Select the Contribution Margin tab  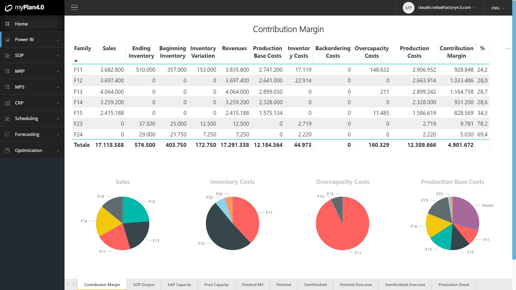[102, 285]
